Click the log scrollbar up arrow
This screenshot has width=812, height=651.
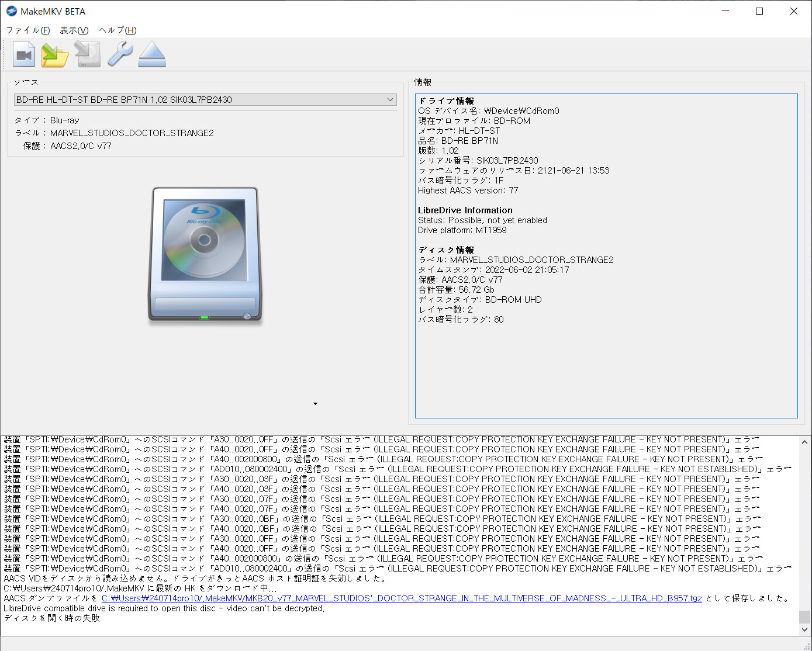pos(805,442)
